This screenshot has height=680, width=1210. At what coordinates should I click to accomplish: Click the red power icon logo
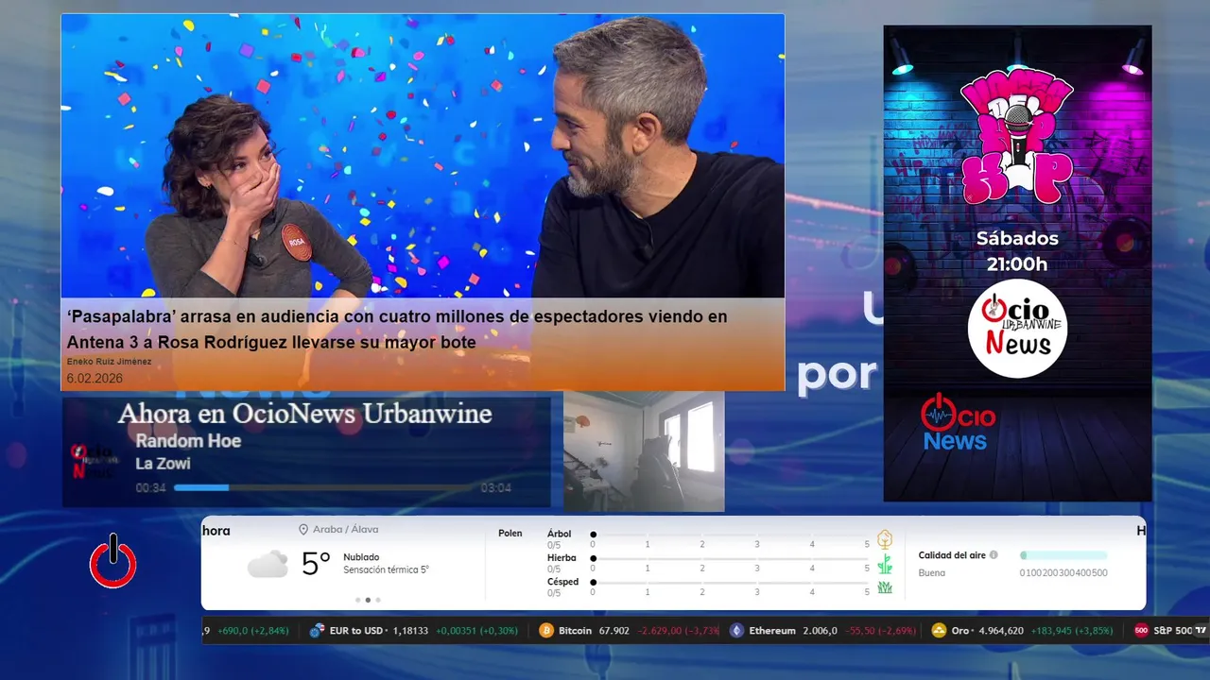pyautogui.click(x=112, y=561)
